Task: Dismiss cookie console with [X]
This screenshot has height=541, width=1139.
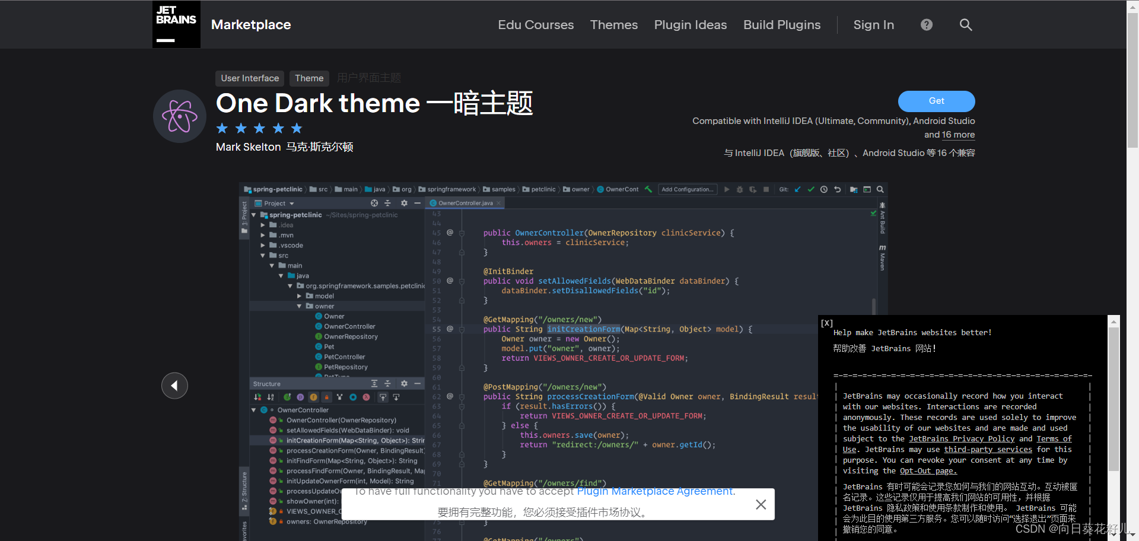Action: click(827, 323)
